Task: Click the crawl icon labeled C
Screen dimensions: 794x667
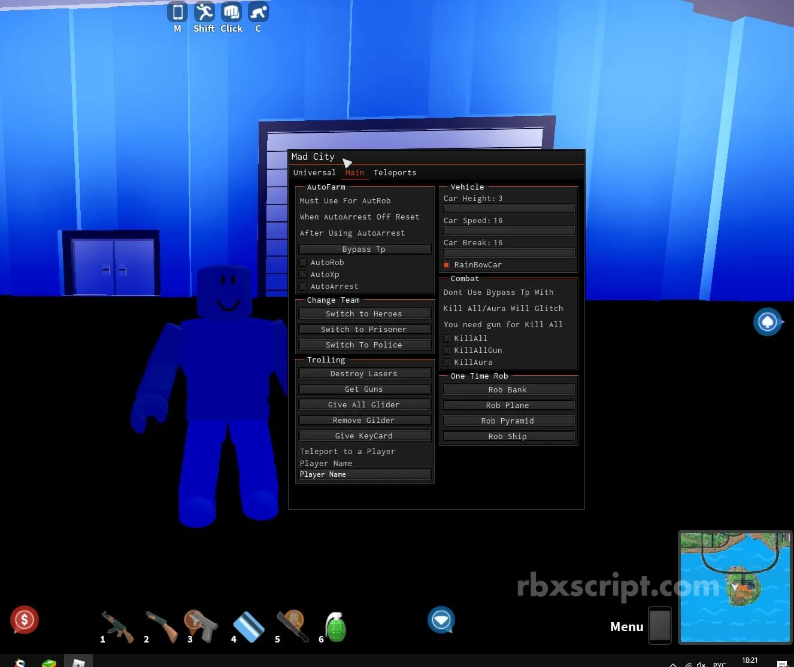Action: tap(258, 12)
